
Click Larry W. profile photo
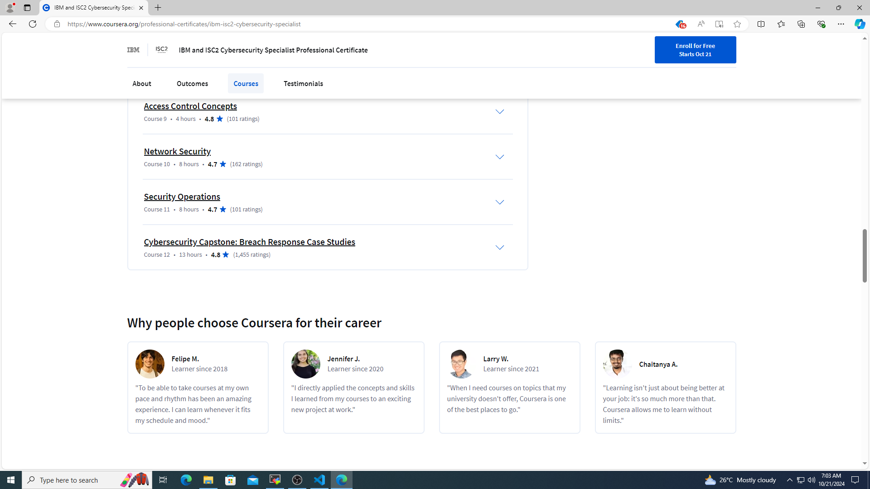click(461, 364)
